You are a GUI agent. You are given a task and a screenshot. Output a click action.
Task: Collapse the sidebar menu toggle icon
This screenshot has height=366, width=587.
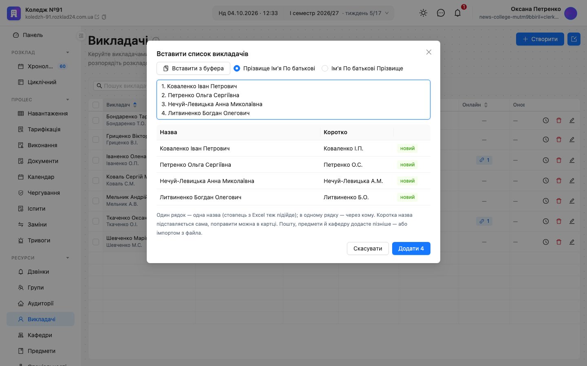81,36
